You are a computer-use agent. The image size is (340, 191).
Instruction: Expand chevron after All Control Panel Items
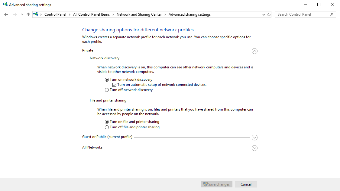coord(113,15)
